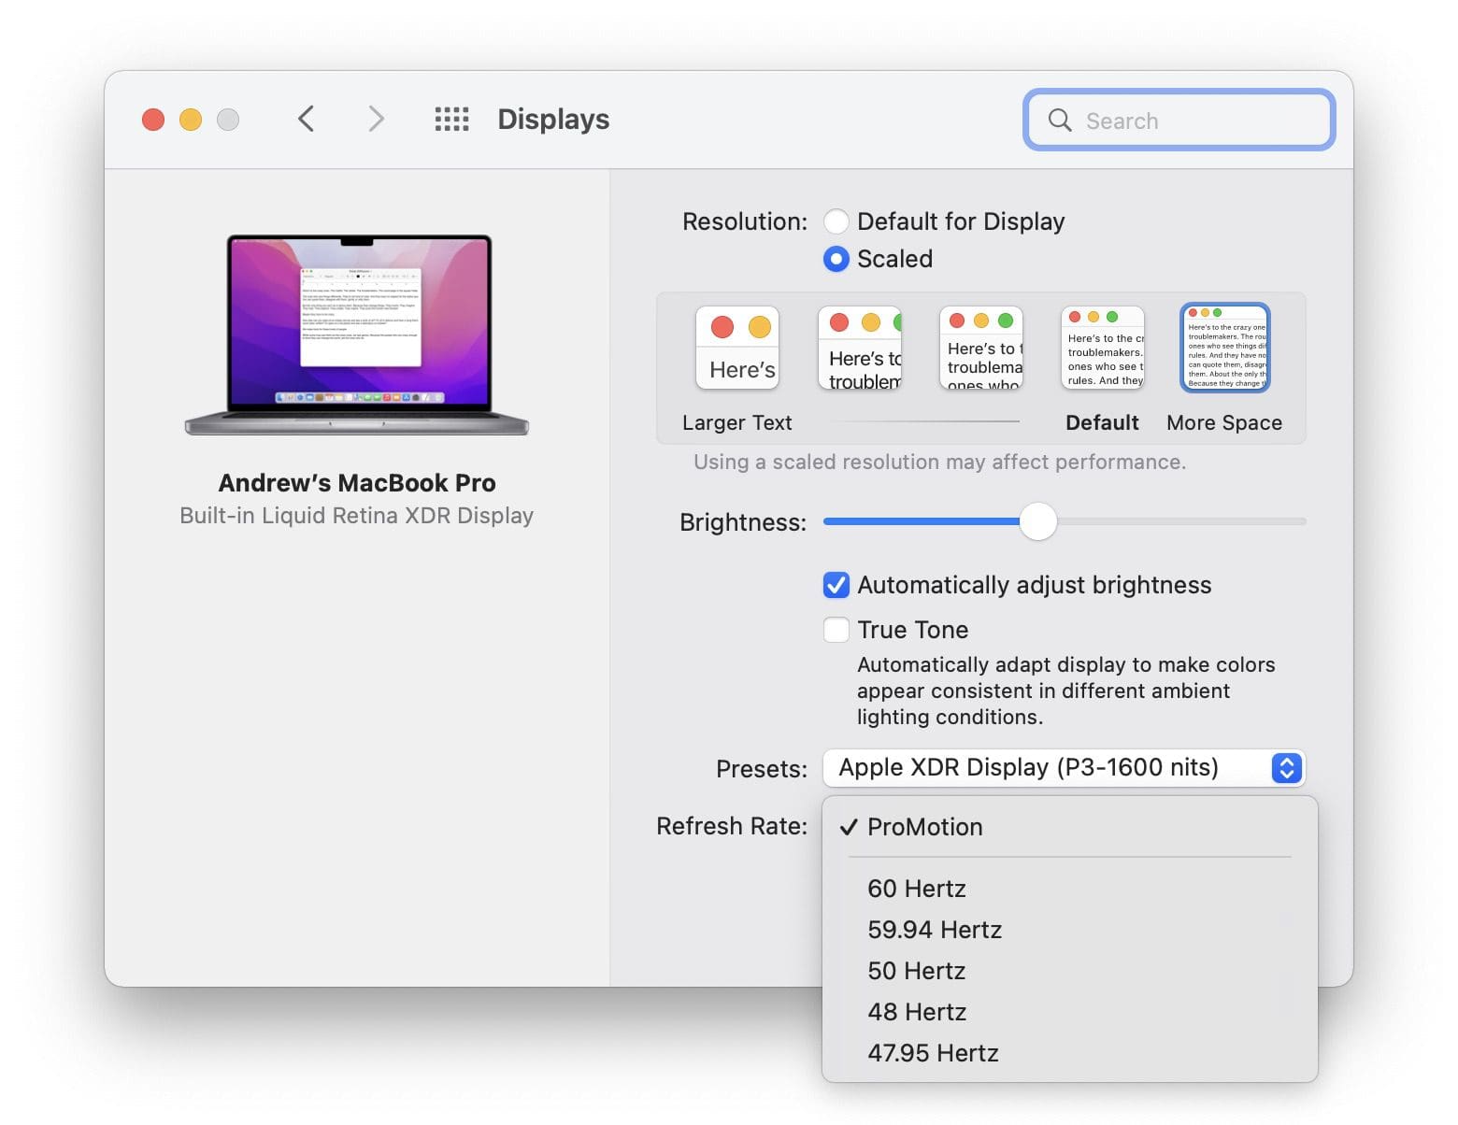The image size is (1458, 1125).
Task: Select 60 Hertz refresh rate
Action: coord(1070,889)
